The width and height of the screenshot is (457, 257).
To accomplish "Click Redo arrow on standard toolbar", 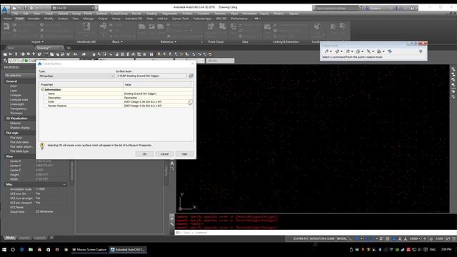I will point(84,54).
